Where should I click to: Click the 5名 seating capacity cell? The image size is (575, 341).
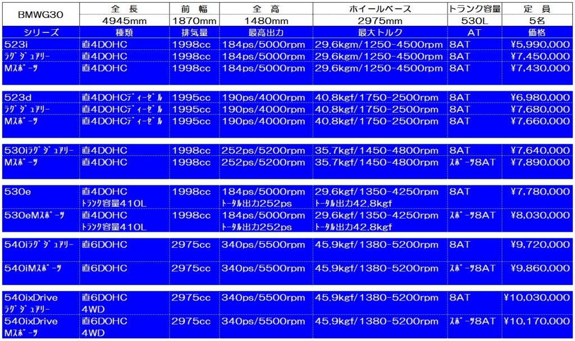(537, 21)
